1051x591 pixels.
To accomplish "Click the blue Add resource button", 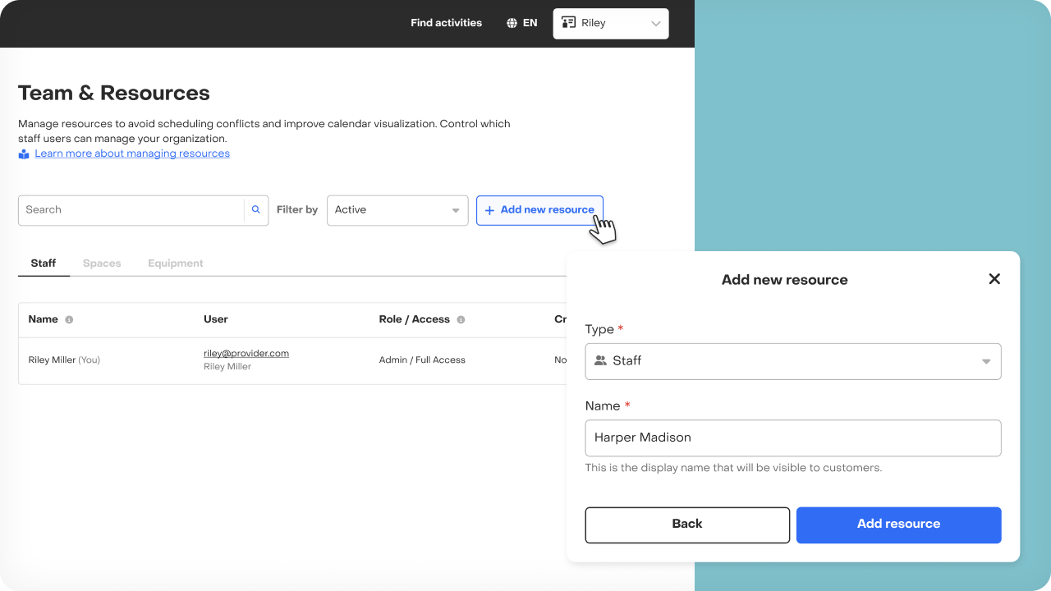I will tap(899, 525).
